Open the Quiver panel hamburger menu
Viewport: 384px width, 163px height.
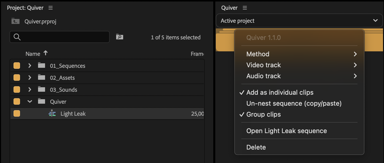click(x=245, y=8)
